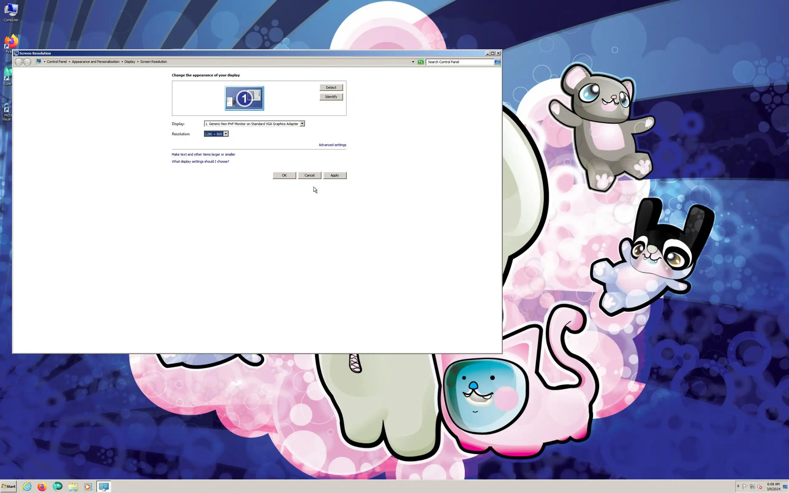Click the Display breadcrumb item
The height and width of the screenshot is (493, 789).
click(x=129, y=62)
